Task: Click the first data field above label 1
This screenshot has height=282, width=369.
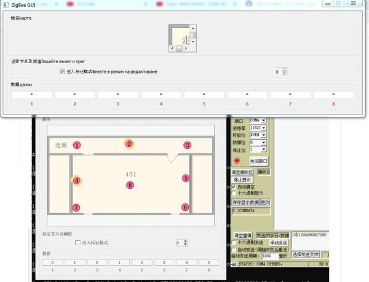Action: click(x=31, y=94)
